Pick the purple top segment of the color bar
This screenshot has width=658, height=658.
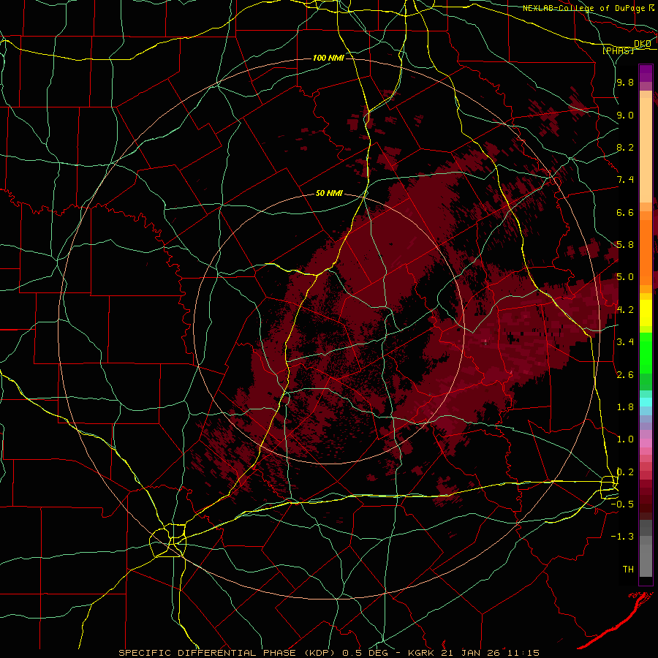point(646,73)
